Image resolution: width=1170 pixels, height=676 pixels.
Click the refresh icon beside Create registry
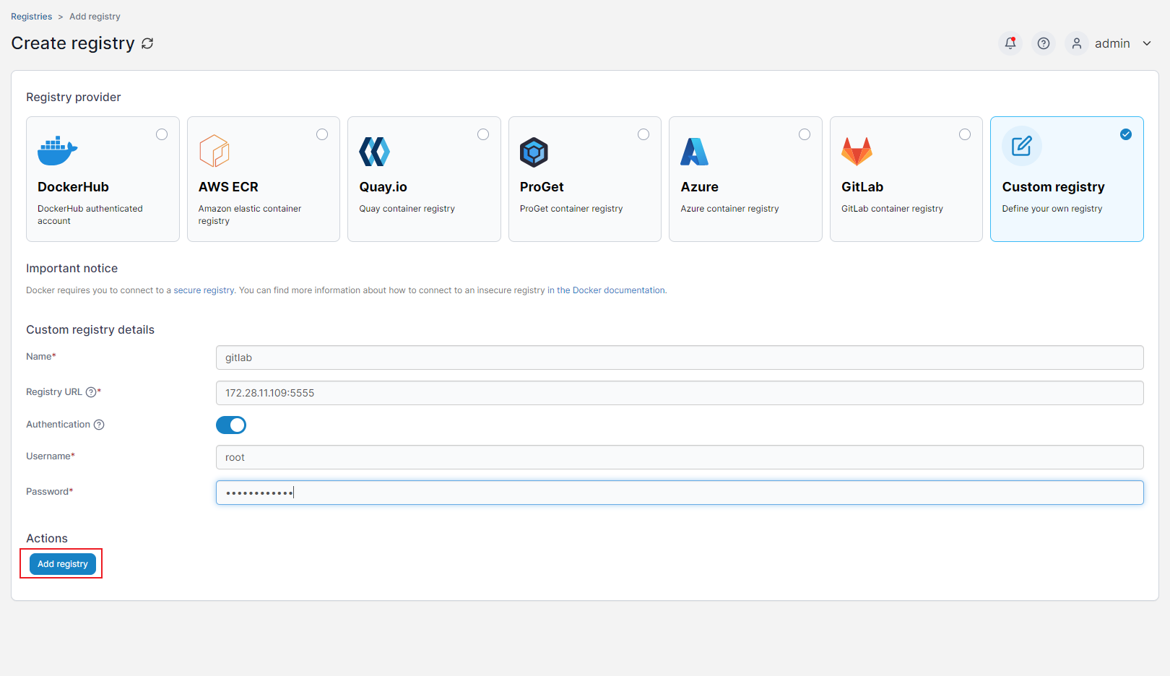point(147,43)
